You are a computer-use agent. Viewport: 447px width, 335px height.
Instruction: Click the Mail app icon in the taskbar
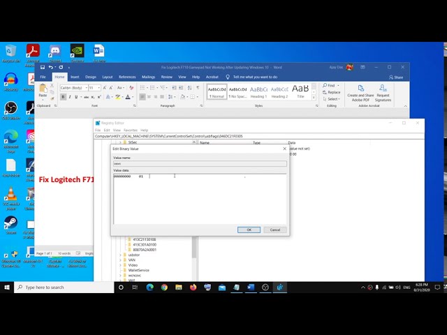222,288
